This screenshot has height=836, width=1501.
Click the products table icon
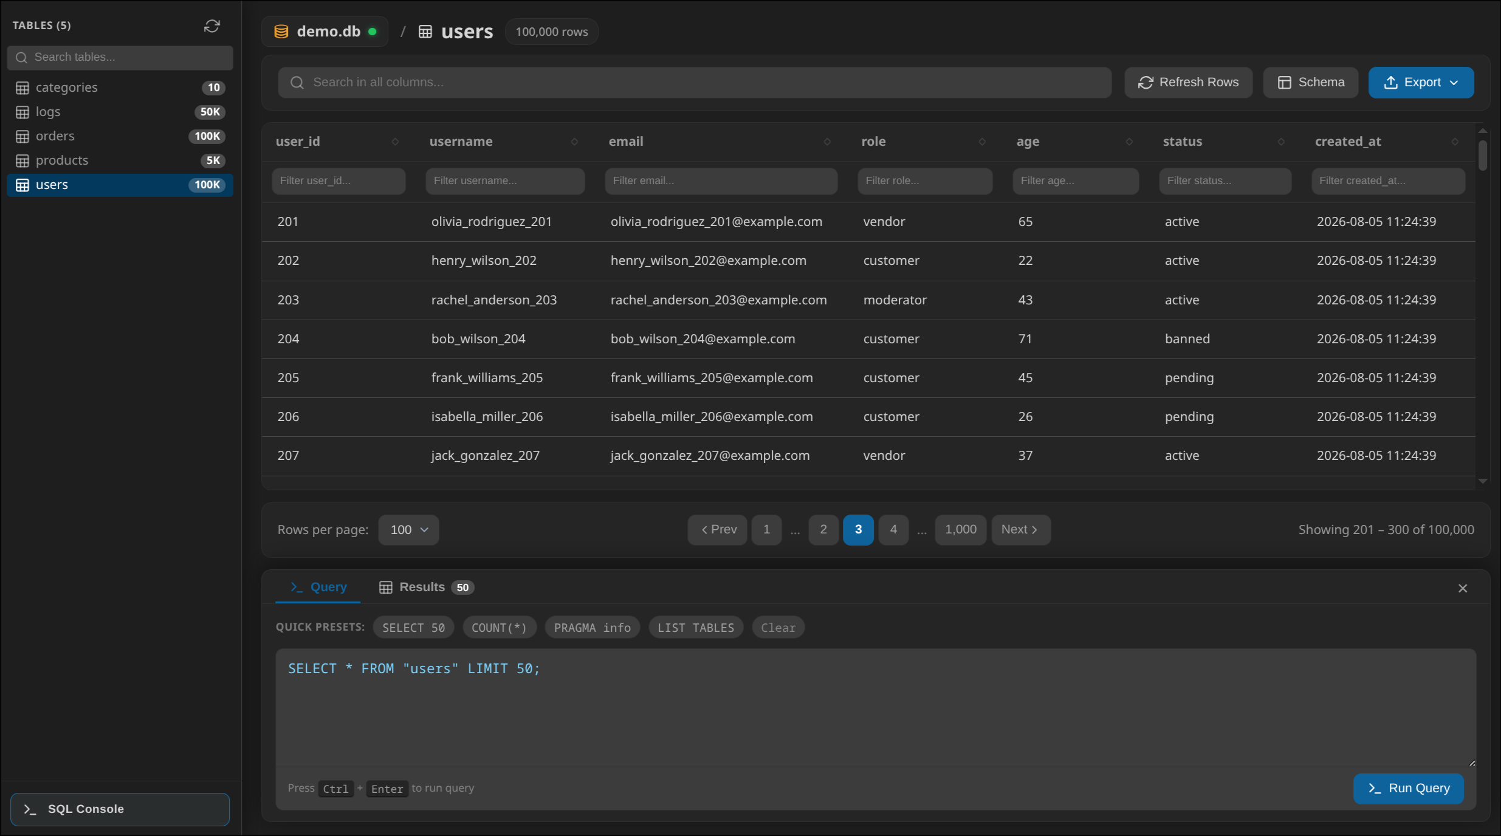point(22,160)
